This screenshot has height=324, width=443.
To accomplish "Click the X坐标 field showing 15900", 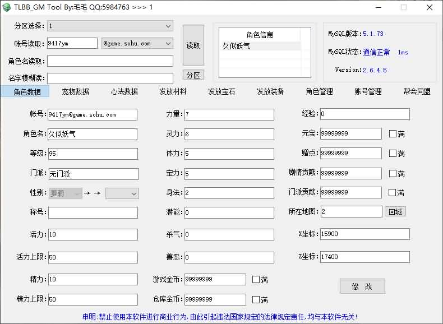I will tap(364, 234).
